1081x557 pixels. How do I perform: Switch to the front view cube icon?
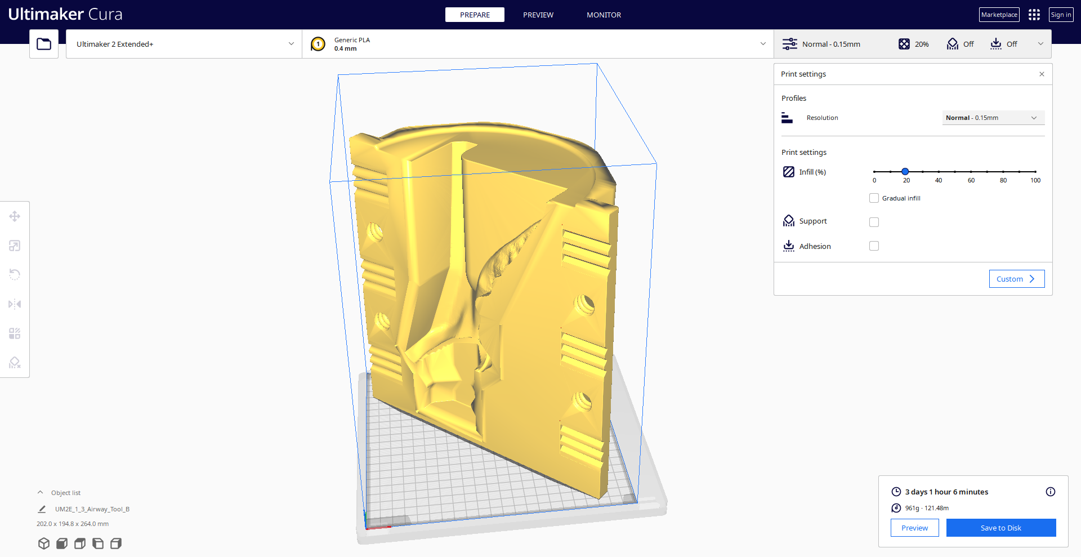click(62, 543)
